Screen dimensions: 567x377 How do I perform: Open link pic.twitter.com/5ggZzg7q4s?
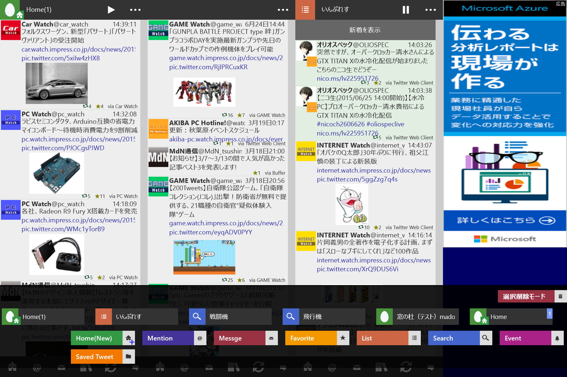[357, 179]
